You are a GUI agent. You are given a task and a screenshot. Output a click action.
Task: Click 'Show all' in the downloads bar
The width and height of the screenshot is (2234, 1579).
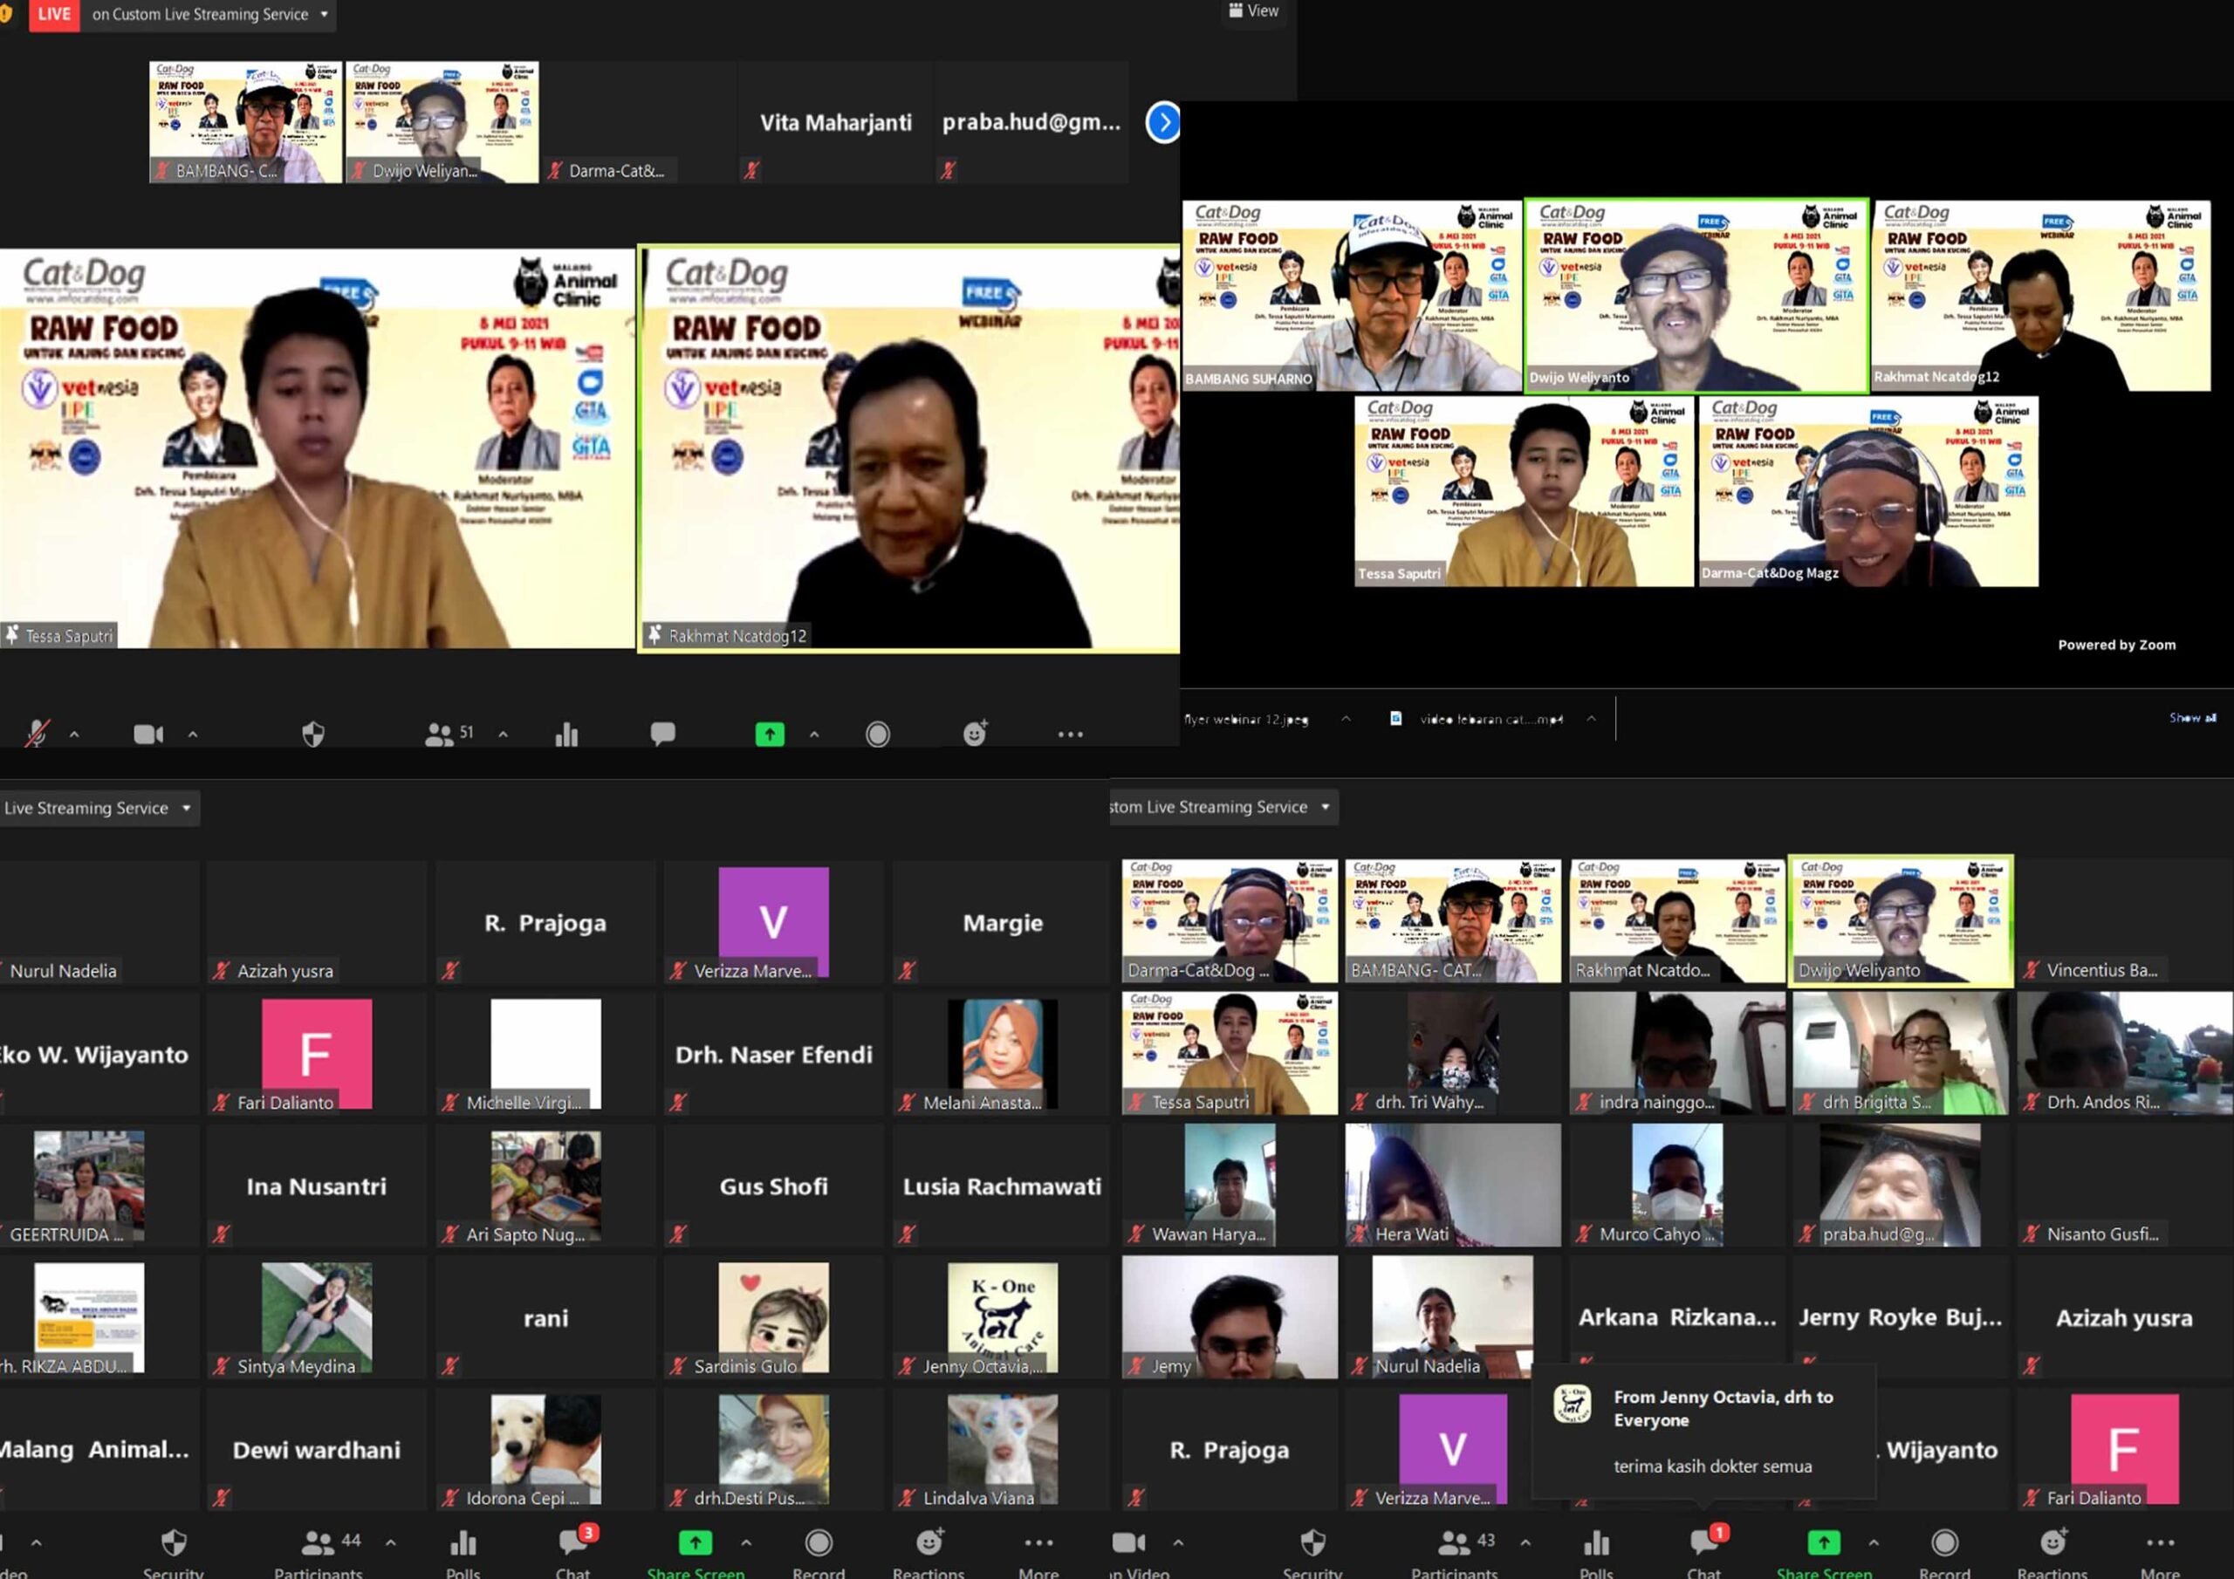(x=2192, y=718)
